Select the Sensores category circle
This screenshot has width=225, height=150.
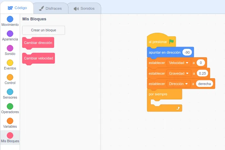pos(10,92)
